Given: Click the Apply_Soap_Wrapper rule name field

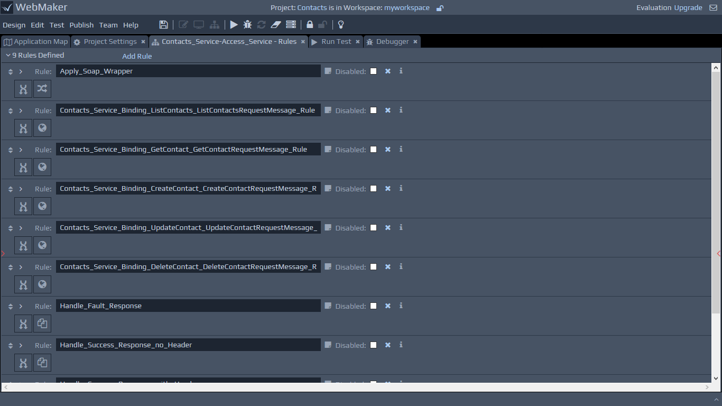Looking at the screenshot, I should (188, 71).
